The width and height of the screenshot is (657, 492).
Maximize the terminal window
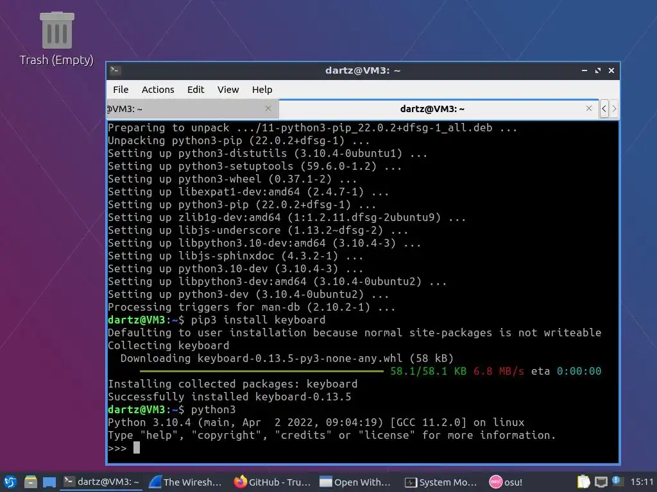[598, 70]
